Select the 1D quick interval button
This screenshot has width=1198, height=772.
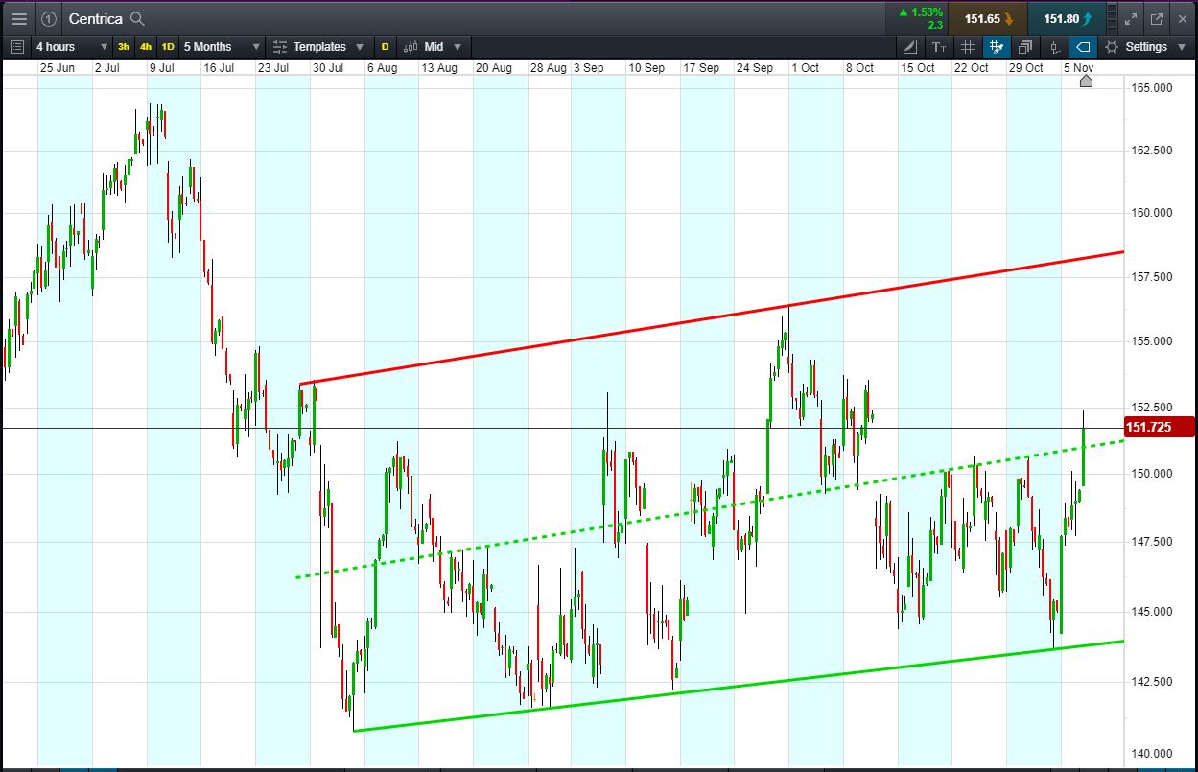(x=168, y=46)
